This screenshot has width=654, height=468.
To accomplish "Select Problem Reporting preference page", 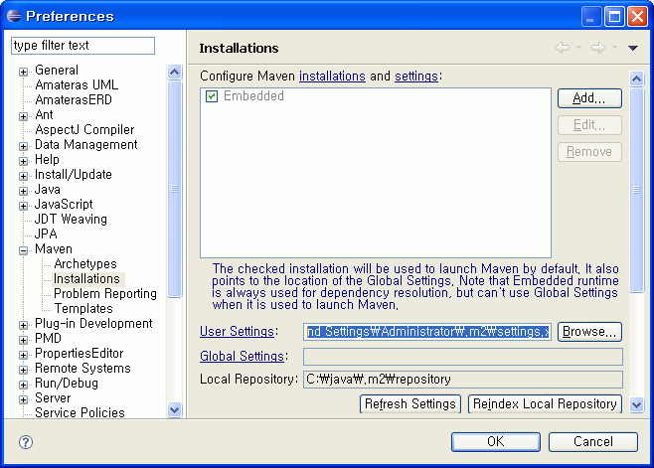I will click(x=104, y=294).
